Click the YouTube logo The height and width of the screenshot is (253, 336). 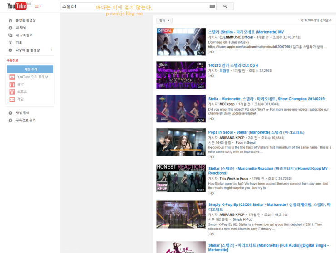tap(17, 6)
